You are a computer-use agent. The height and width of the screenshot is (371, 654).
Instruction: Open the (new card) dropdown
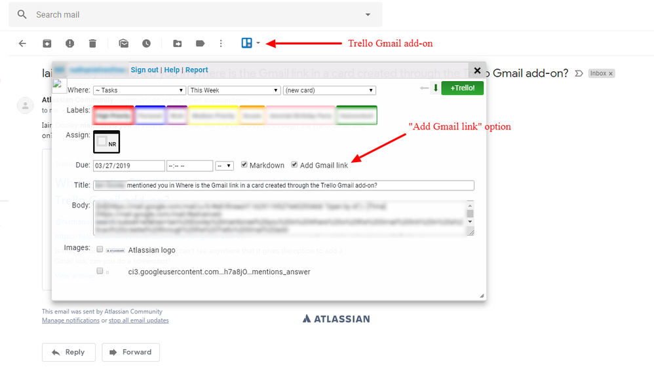pos(330,90)
